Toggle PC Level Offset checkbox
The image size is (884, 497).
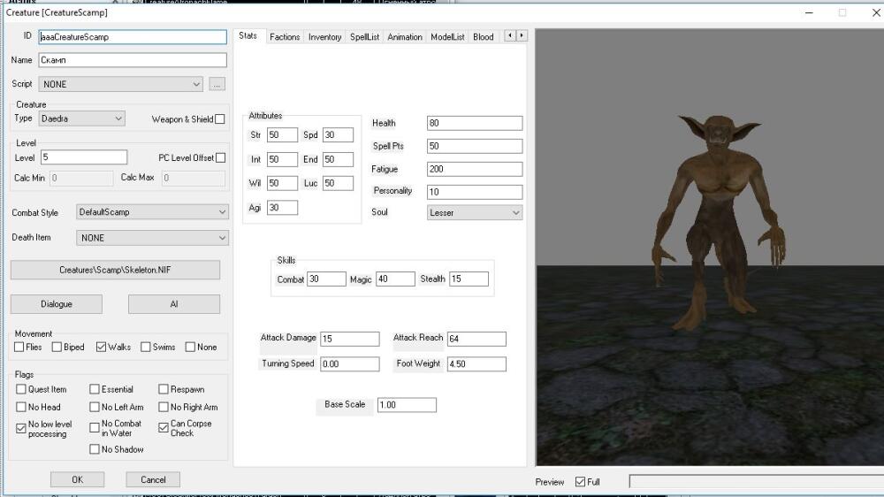point(220,158)
